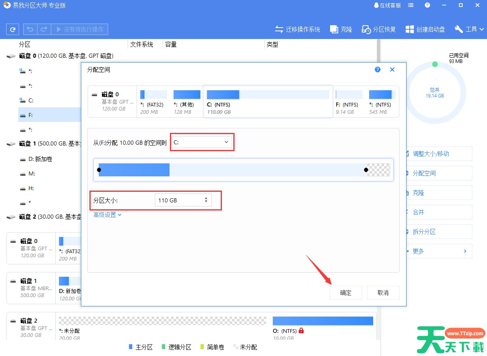Confirm with the 确定 button
Viewport: 487px width, 356px height.
pyautogui.click(x=346, y=293)
